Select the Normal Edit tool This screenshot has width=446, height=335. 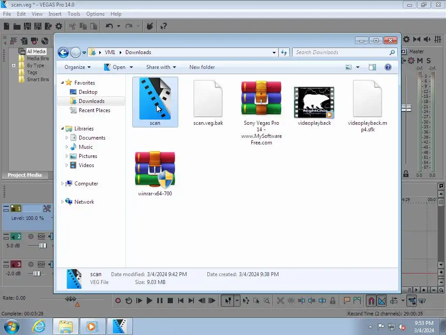point(228,301)
